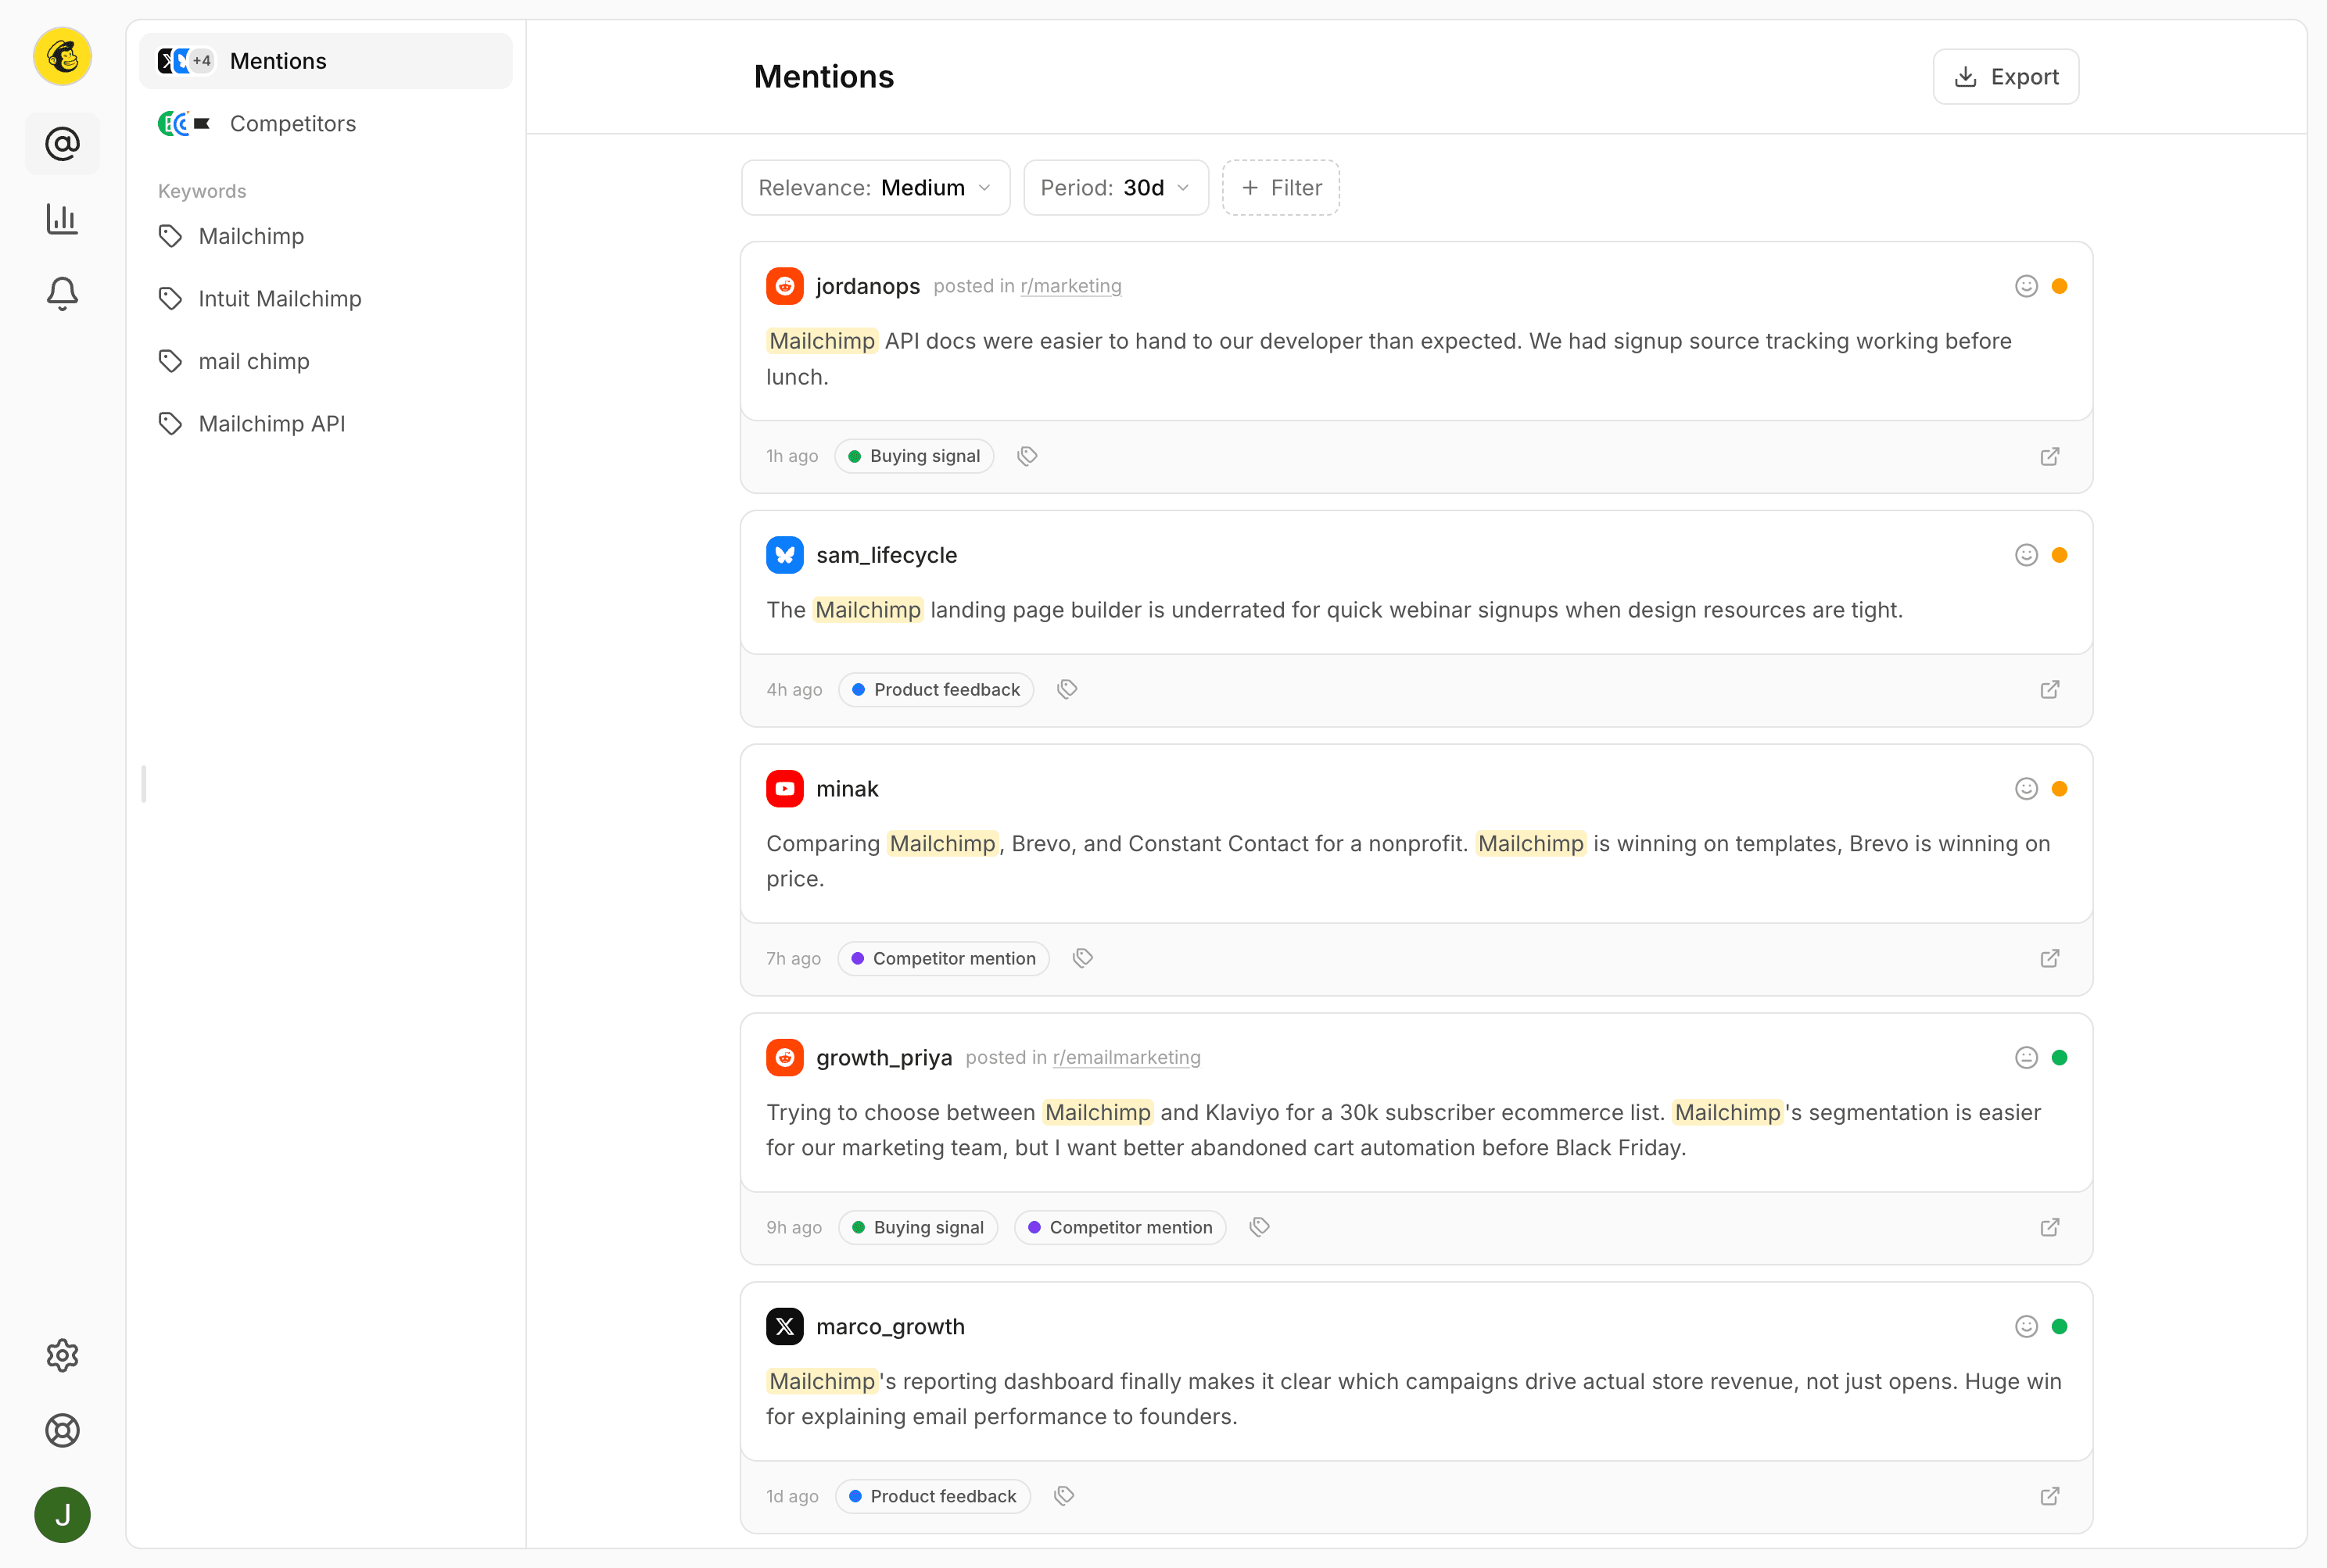
Task: Click sentiment smiley on minak post
Action: (x=2027, y=789)
